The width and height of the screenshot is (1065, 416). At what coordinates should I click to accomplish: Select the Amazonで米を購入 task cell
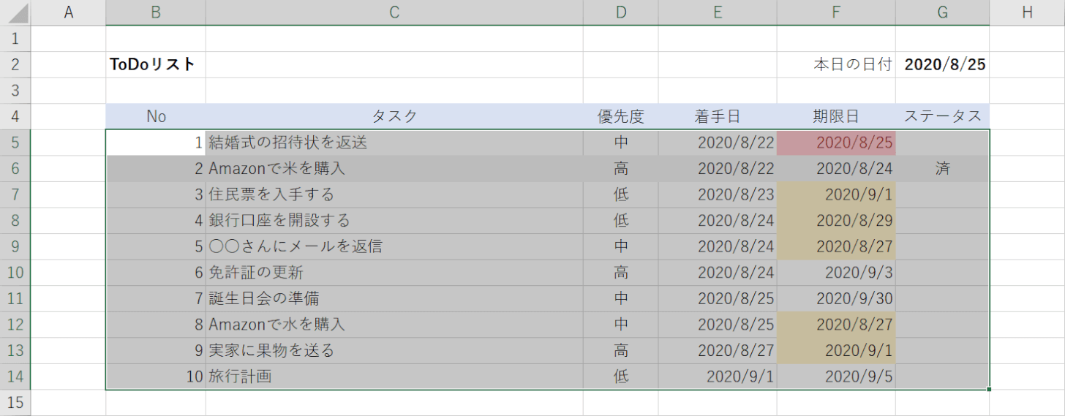394,169
